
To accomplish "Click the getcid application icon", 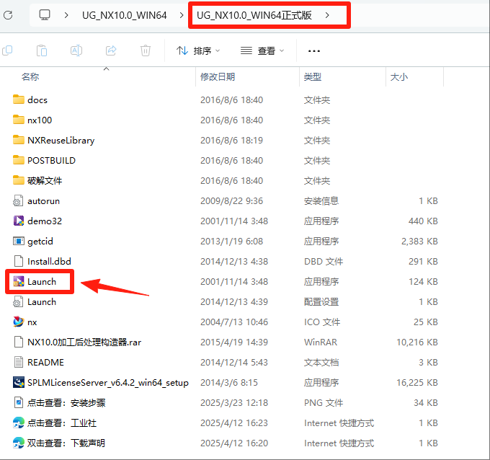I will coord(19,241).
